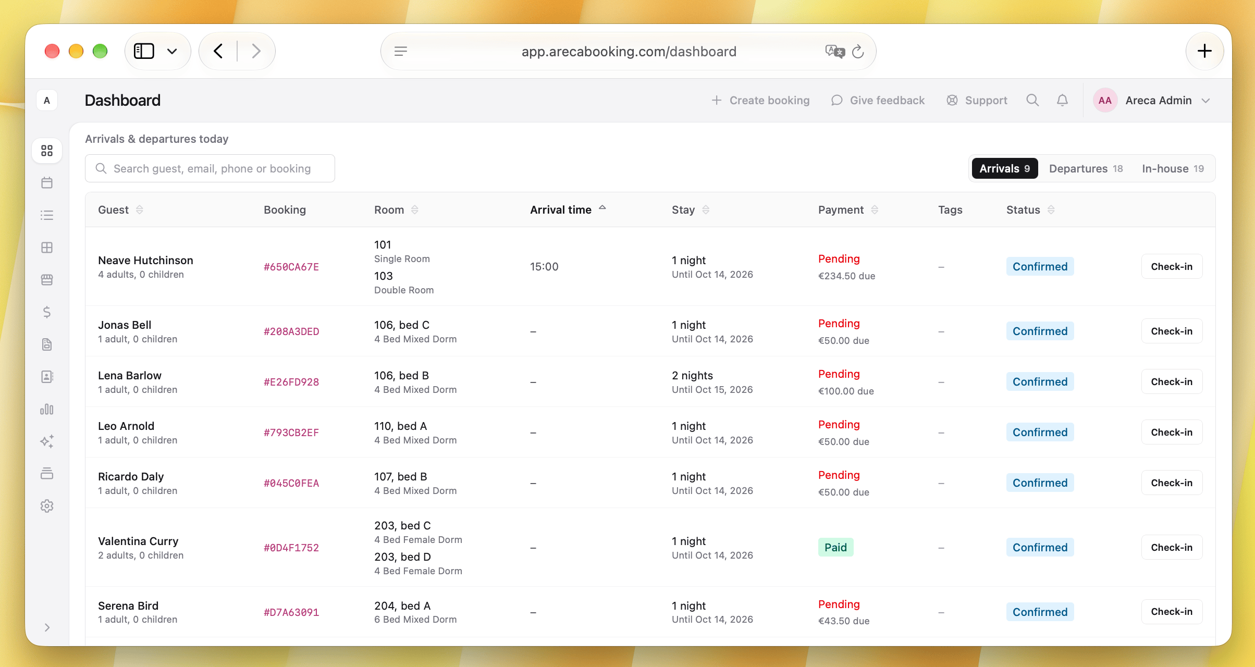Open the browser sidebar layout dropdown arrow
This screenshot has width=1255, height=667.
(x=172, y=51)
